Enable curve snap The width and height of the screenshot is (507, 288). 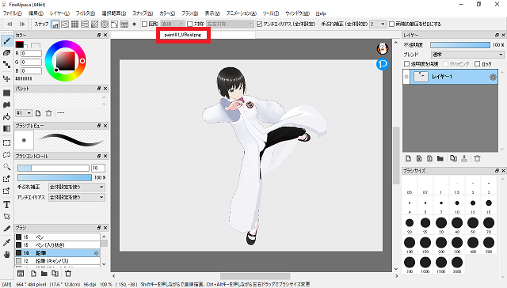[x=114, y=25]
